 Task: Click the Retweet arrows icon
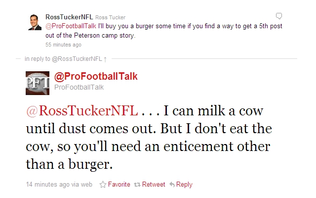(138, 185)
